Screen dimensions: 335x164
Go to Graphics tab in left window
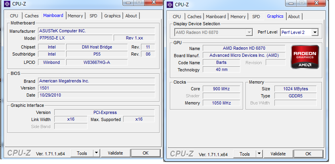(112, 16)
